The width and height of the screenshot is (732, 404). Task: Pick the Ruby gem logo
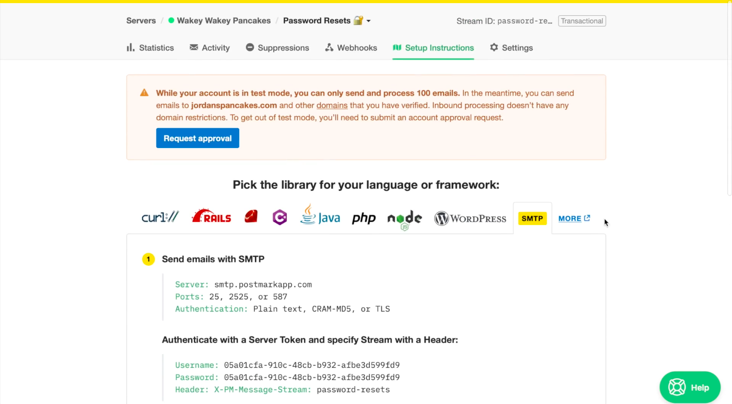tap(251, 217)
